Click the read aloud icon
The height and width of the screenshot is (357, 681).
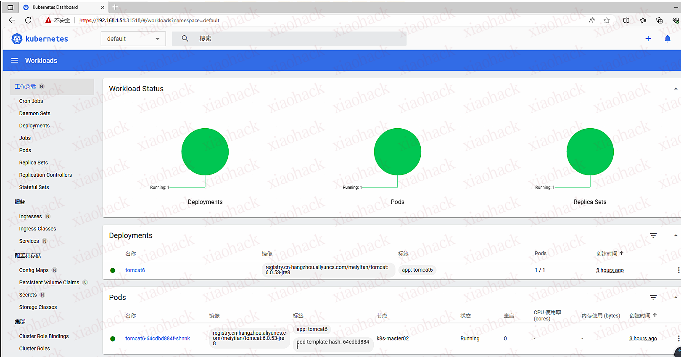(592, 20)
